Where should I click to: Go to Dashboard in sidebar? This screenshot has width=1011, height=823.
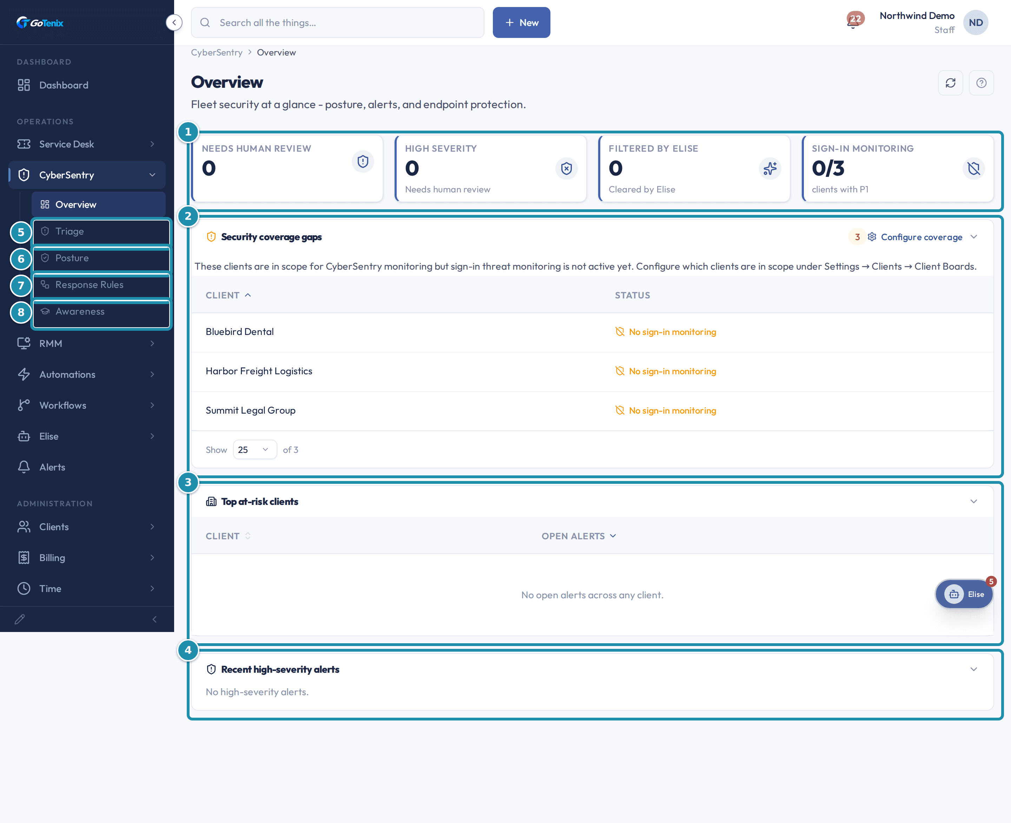[87, 85]
